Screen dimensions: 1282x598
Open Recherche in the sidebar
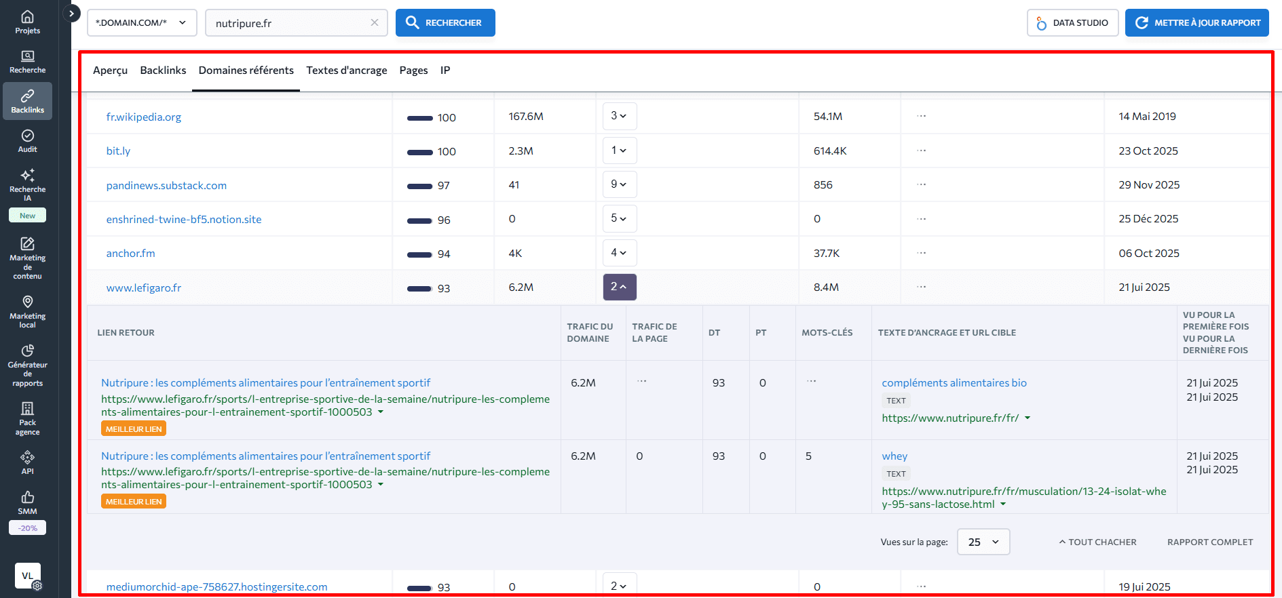[x=27, y=62]
